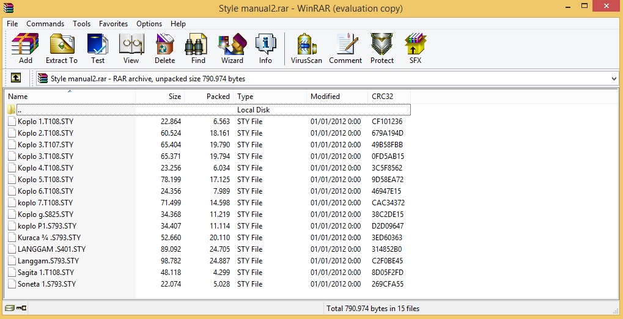This screenshot has width=623, height=319.
Task: Click file icon of Koplo 5.T108.STY
Action: [x=12, y=179]
